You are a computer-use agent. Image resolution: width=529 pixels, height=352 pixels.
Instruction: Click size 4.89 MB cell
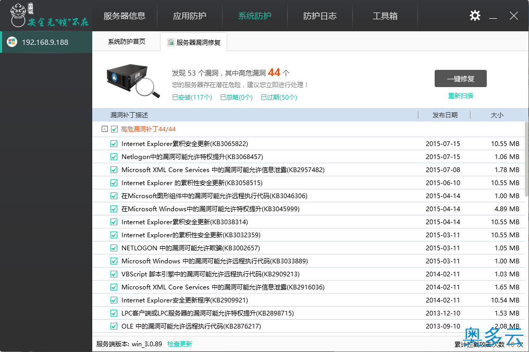(507, 209)
